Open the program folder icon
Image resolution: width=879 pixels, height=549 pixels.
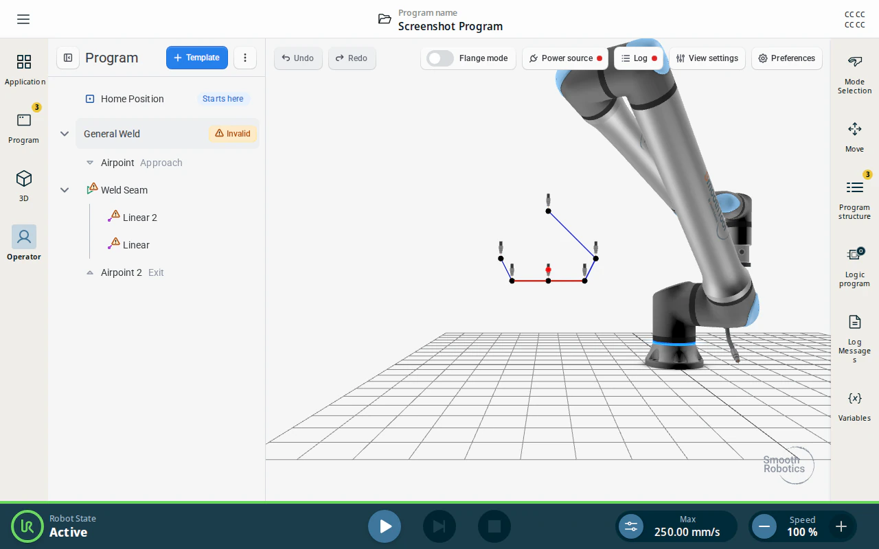[x=385, y=19]
